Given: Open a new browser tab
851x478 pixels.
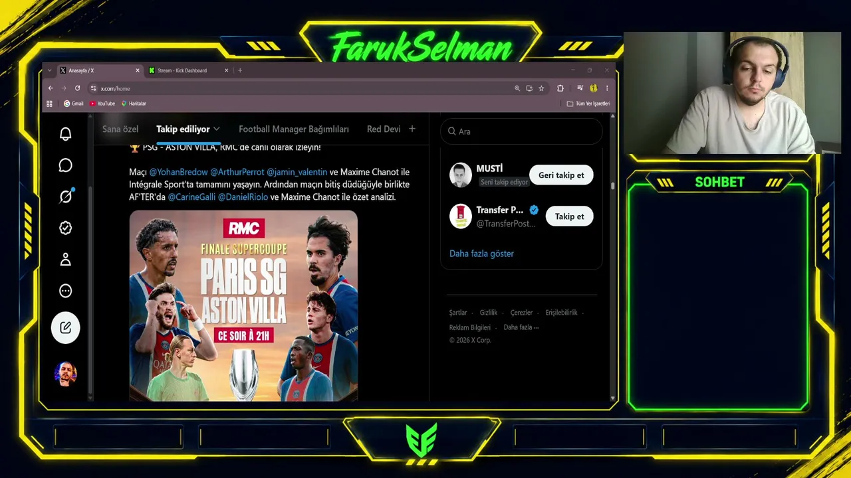Looking at the screenshot, I should click(240, 70).
